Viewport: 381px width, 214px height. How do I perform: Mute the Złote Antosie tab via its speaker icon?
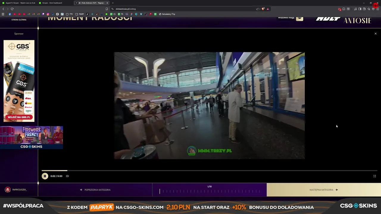coord(79,3)
